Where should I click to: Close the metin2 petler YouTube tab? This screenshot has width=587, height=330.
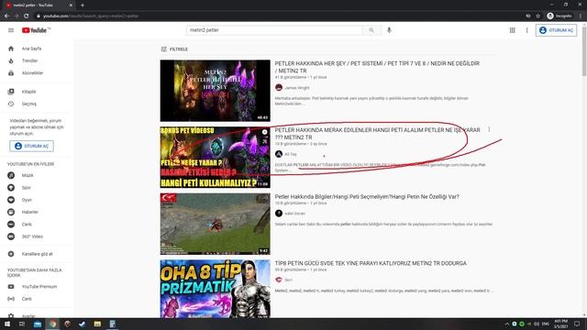coord(71,5)
